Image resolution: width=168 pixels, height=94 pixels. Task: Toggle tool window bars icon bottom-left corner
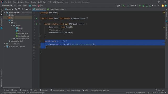point(2,93)
